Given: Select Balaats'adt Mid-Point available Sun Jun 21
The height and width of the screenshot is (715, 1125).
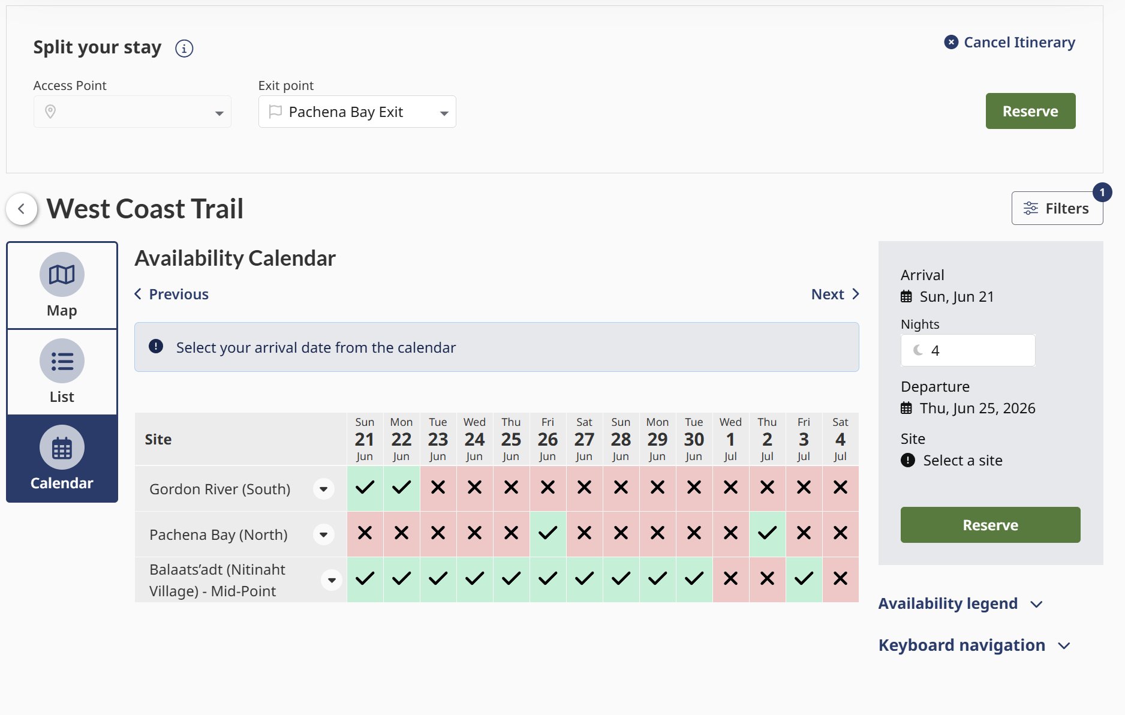Looking at the screenshot, I should point(365,579).
